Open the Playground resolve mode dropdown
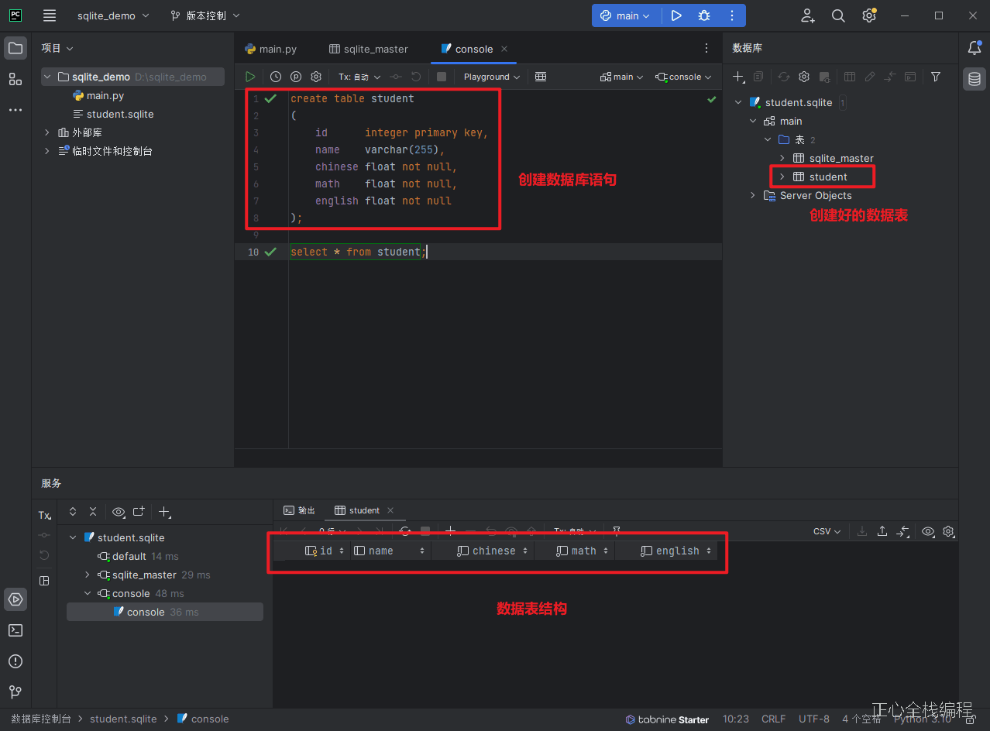The image size is (990, 731). (x=491, y=77)
